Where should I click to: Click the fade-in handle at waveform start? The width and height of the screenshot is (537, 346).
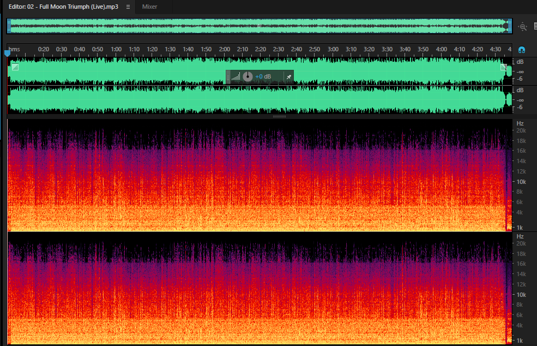click(x=15, y=67)
